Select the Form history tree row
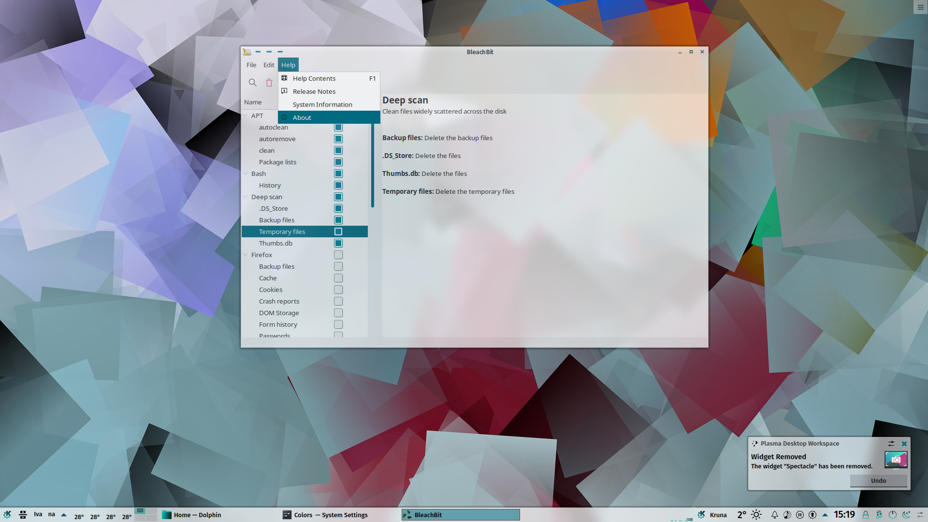The image size is (928, 522). point(304,324)
